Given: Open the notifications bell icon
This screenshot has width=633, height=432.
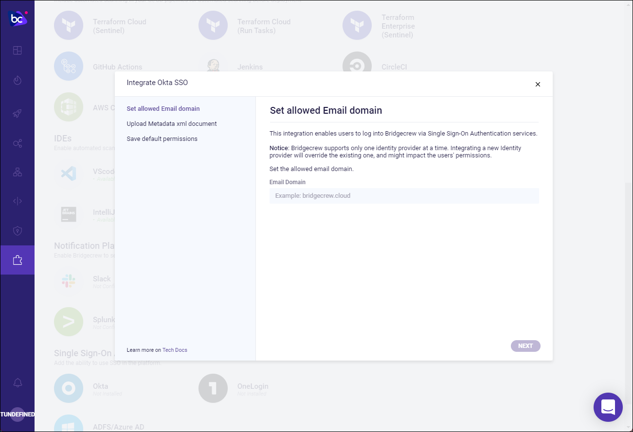Looking at the screenshot, I should pyautogui.click(x=18, y=383).
